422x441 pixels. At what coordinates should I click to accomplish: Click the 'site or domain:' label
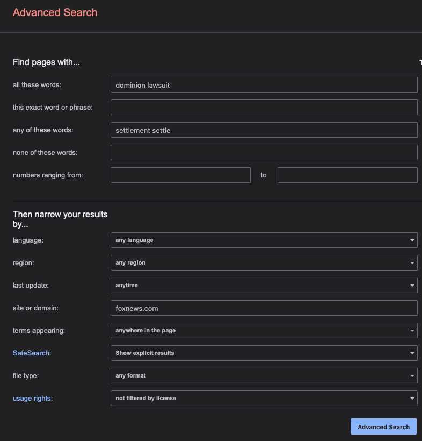coord(35,308)
